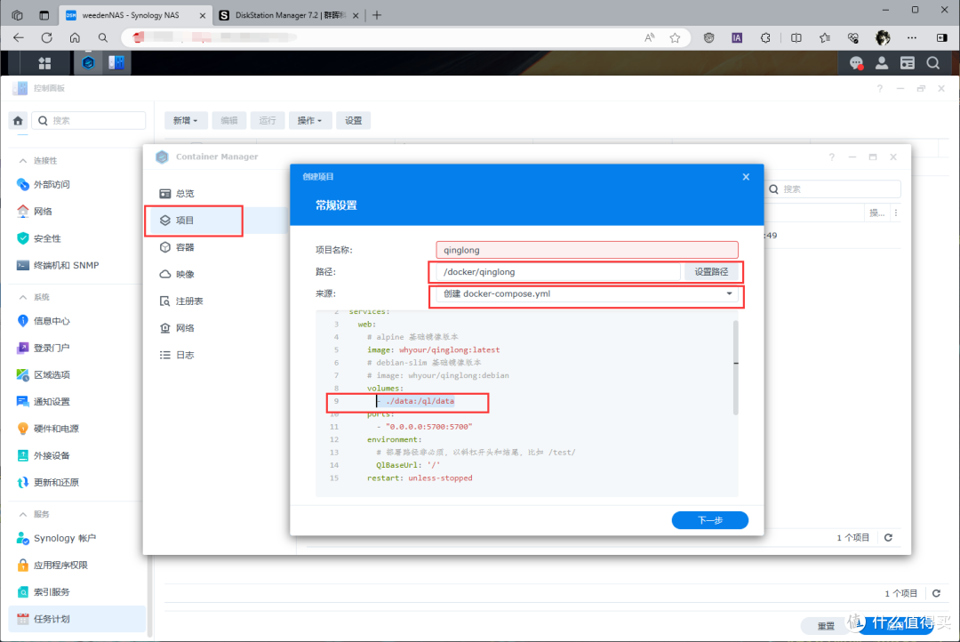The image size is (960, 642).
Task: Open DSM notifications chat bubble icon
Action: [856, 62]
